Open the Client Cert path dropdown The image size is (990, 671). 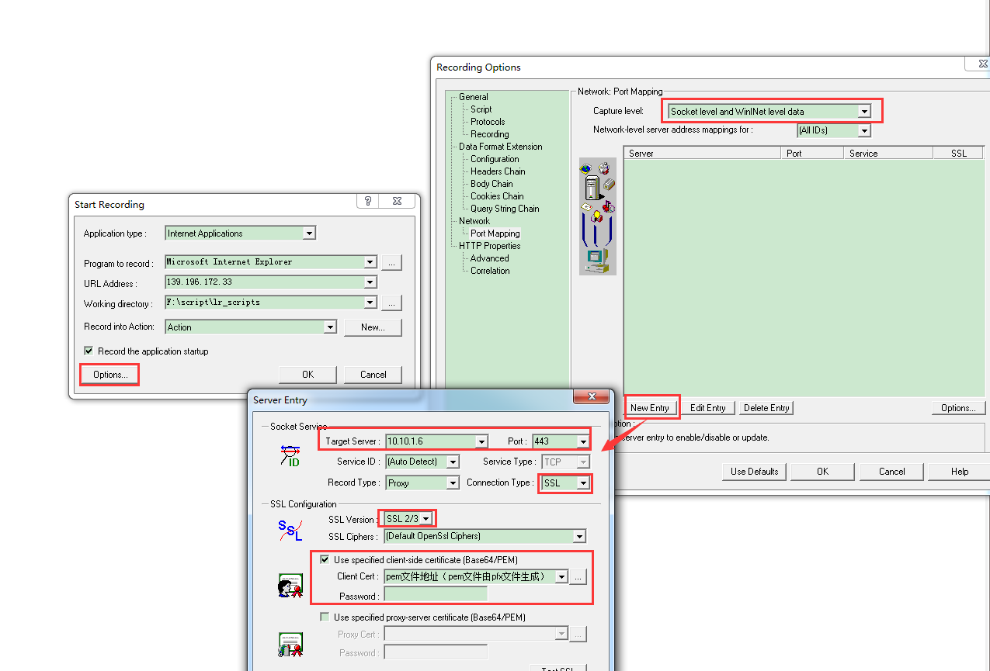tap(561, 576)
